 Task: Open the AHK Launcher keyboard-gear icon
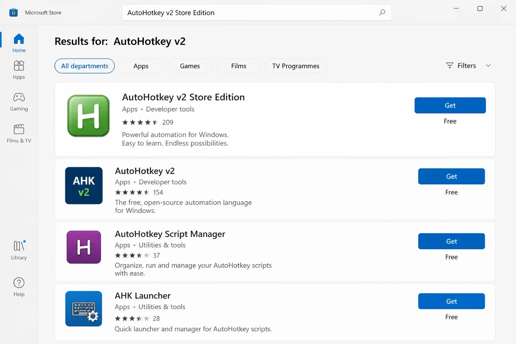84,309
